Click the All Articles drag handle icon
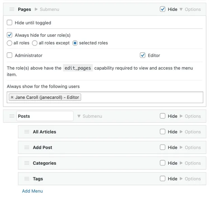209x197 pixels. [x=27, y=132]
